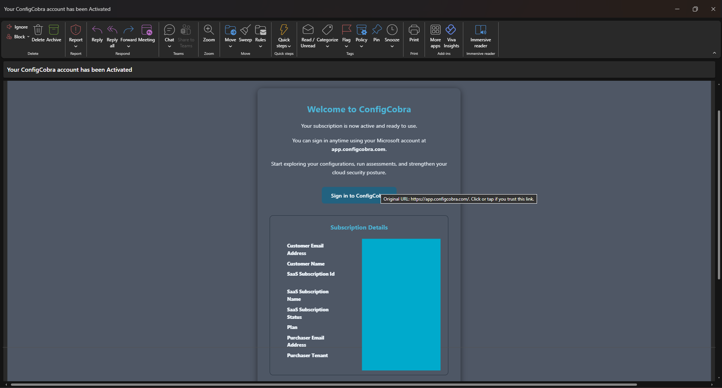Click the 'Purchaser Tenant' label

pyautogui.click(x=307, y=355)
